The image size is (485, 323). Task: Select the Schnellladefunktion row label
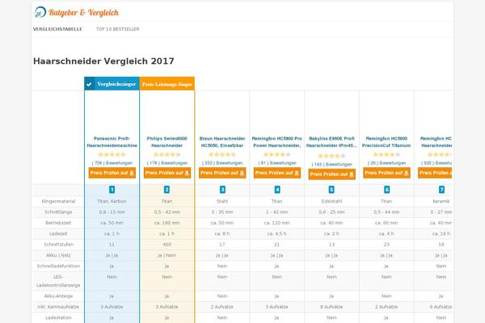(58, 266)
